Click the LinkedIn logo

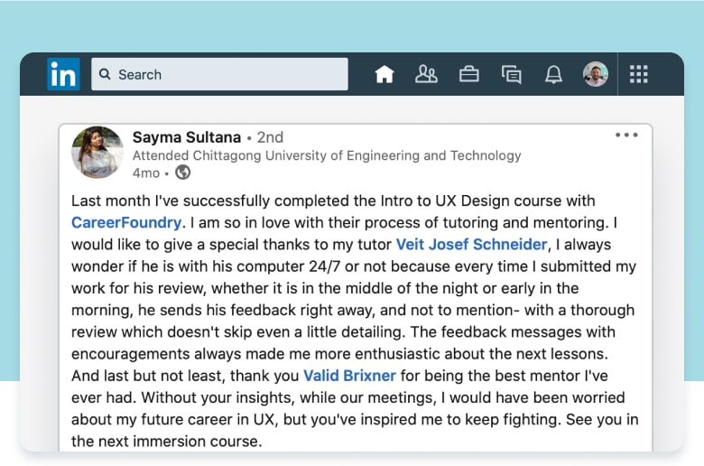click(x=63, y=74)
